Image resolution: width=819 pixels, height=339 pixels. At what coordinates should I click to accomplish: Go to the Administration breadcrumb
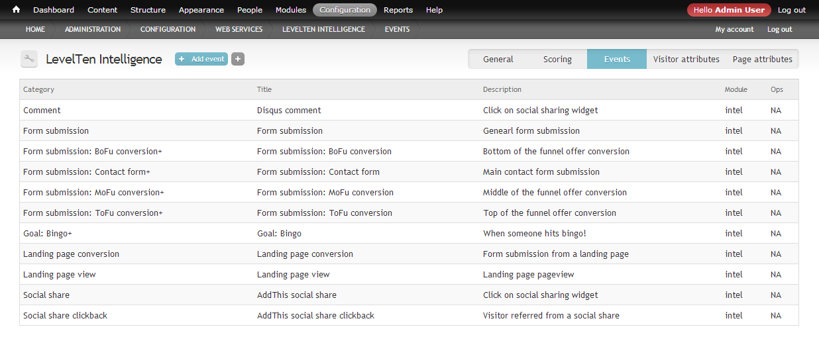[93, 29]
